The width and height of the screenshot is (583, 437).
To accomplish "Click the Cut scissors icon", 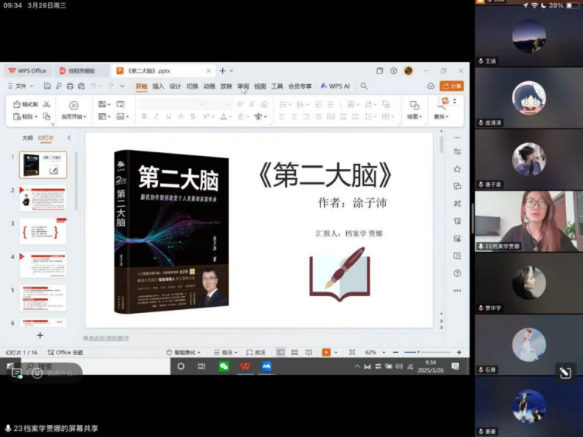I will point(47,104).
